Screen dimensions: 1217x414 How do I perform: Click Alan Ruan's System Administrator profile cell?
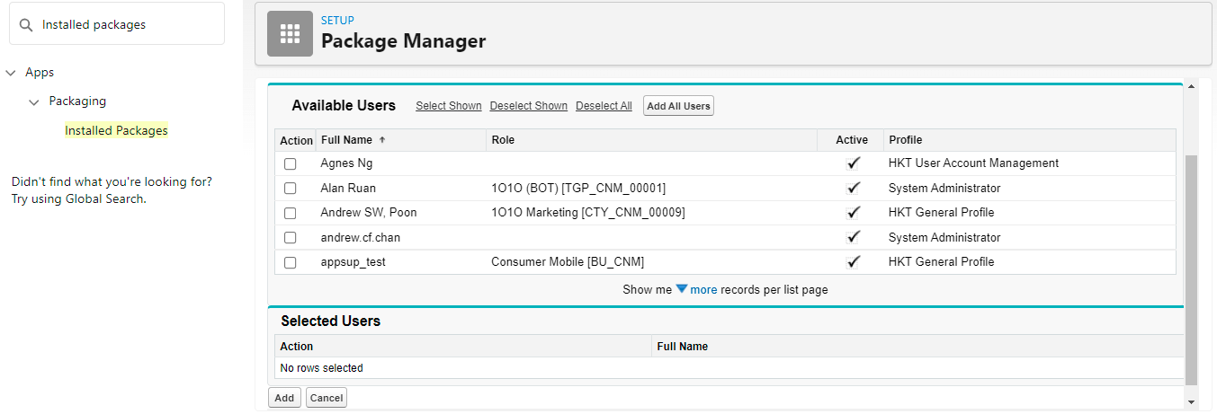(944, 189)
